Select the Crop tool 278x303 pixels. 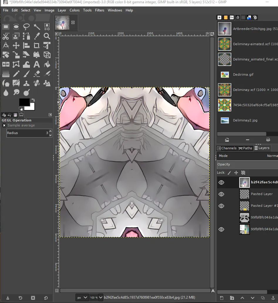point(37,45)
